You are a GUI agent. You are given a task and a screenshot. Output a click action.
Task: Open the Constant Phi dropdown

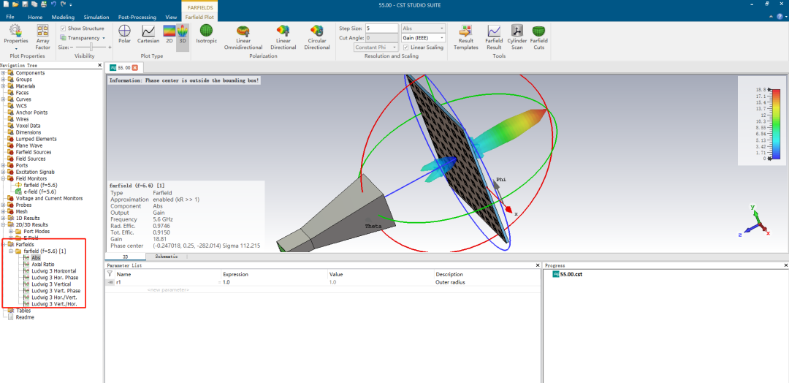pos(376,48)
